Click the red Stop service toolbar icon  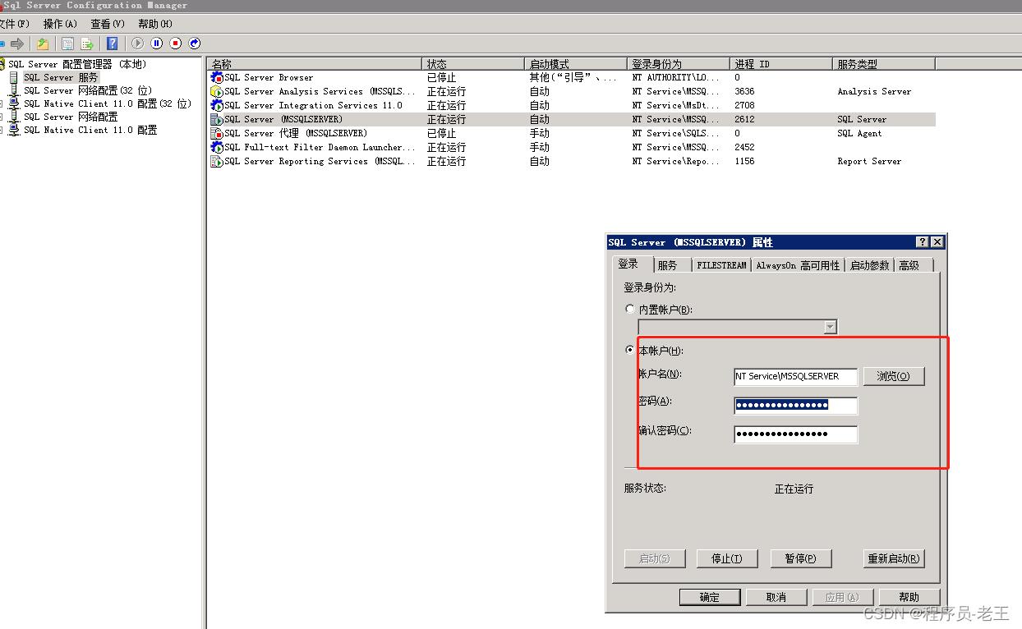pos(175,44)
